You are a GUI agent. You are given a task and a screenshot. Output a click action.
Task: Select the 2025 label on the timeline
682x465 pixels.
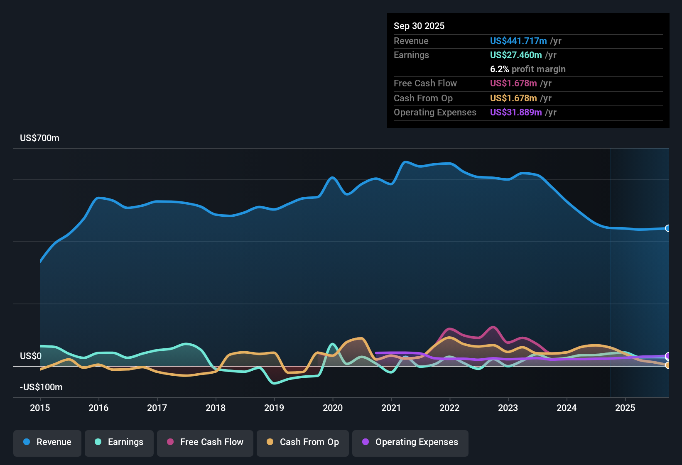pos(626,408)
